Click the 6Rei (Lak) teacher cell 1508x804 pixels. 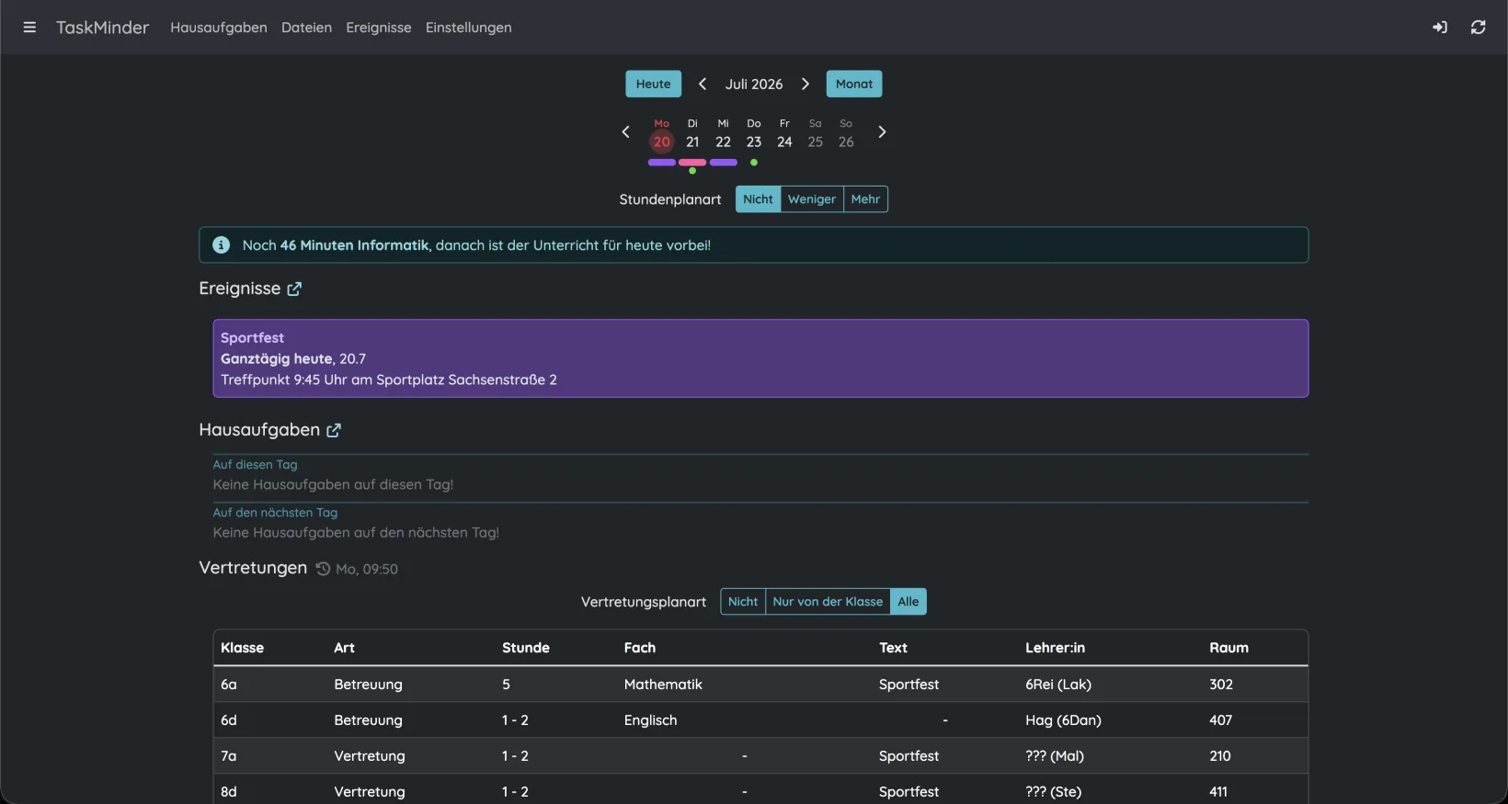click(x=1058, y=685)
